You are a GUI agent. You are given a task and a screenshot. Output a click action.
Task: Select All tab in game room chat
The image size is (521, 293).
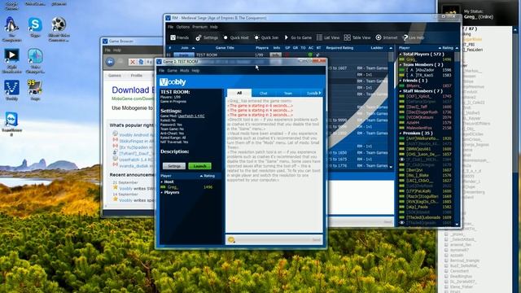click(239, 93)
